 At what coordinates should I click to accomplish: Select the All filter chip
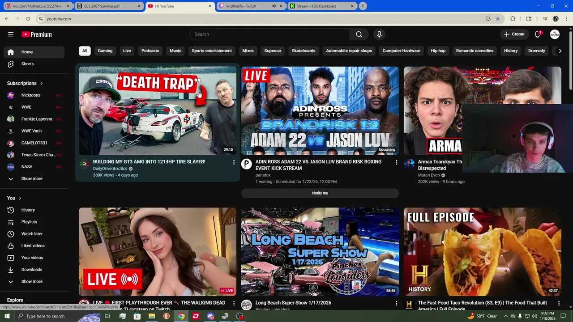(85, 51)
